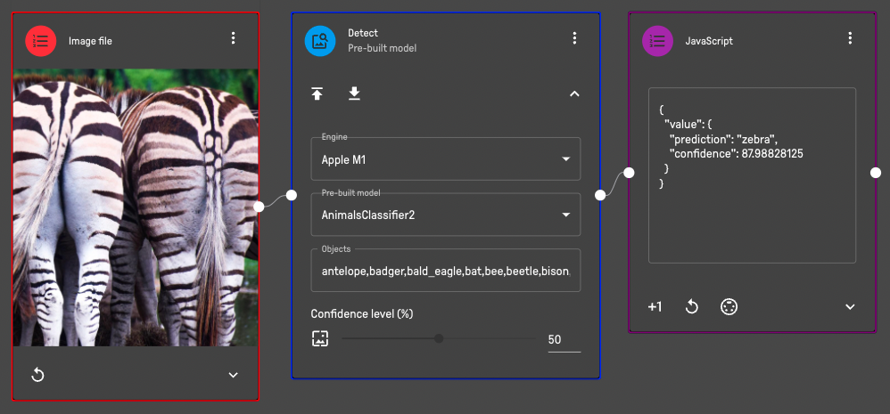
Task: Click the image icon beside confidence slider
Action: coord(320,338)
